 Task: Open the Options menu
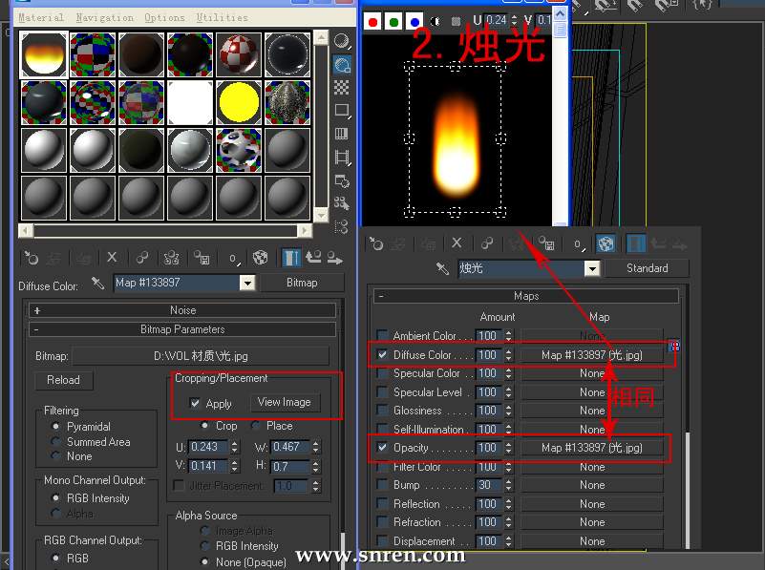[164, 17]
